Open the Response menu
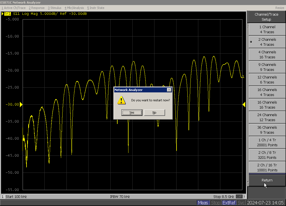The height and width of the screenshot is (206, 286). pos(37,8)
